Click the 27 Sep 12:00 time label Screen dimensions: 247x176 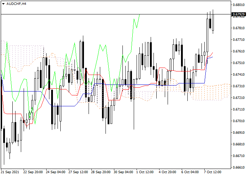78,172
